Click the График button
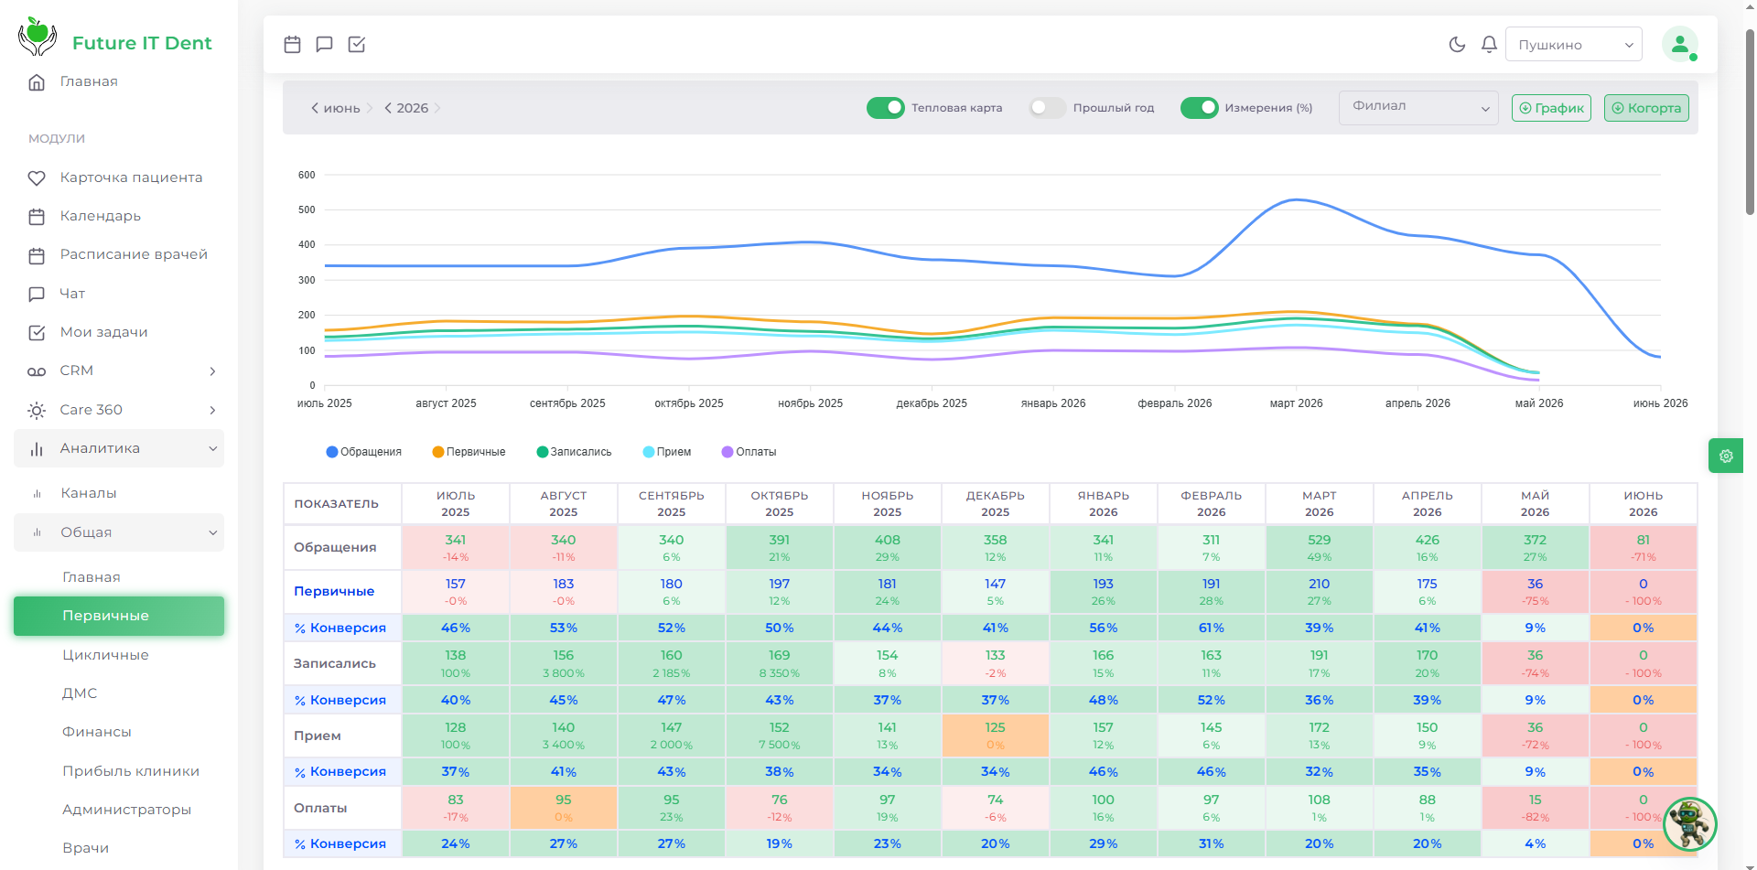The width and height of the screenshot is (1757, 870). [1551, 108]
